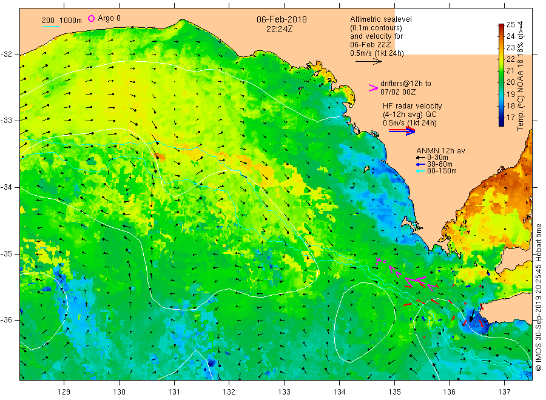Click the -34 latitude axis label
The width and height of the screenshot is (546, 400).
click(x=6, y=187)
